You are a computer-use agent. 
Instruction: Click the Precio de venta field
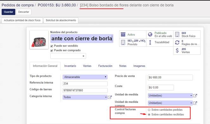point(170,77)
